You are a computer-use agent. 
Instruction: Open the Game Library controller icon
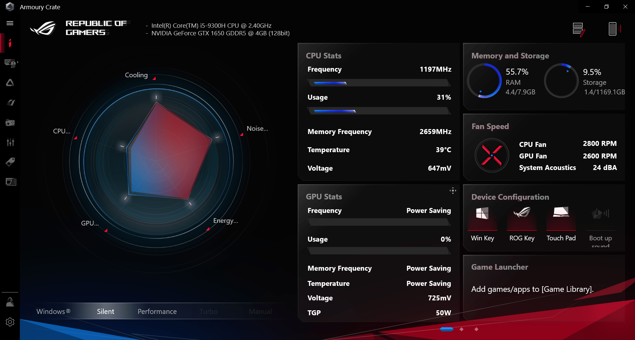click(10, 122)
